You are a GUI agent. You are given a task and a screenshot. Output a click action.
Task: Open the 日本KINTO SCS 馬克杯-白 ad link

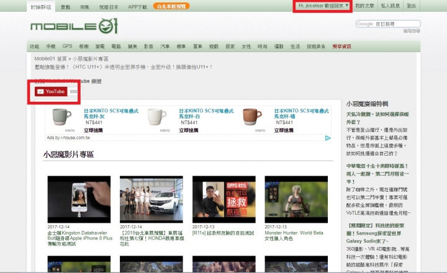206,114
